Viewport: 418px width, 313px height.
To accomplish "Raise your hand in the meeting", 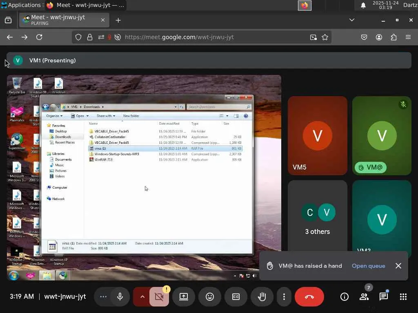I will point(262,297).
